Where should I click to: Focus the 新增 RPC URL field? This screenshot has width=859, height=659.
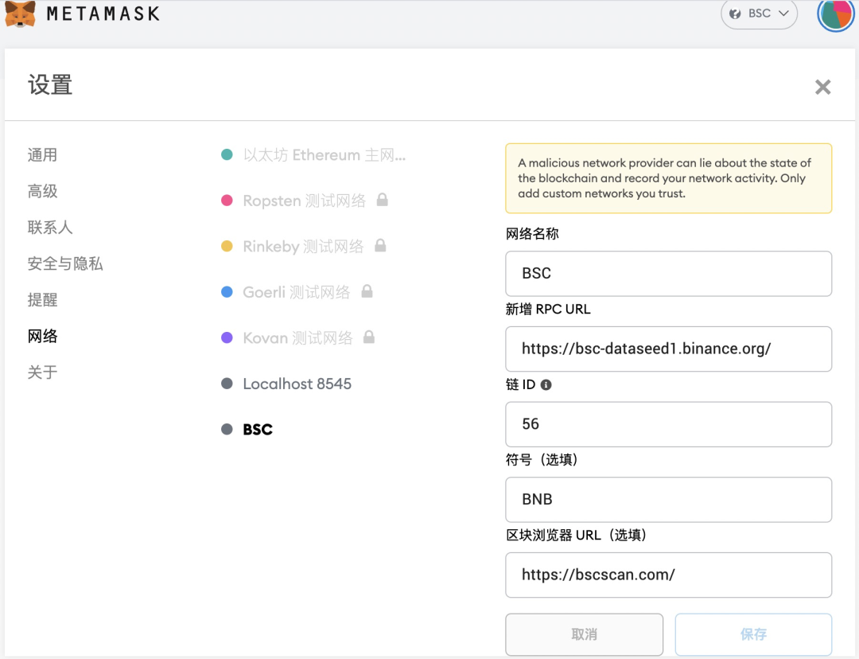pyautogui.click(x=668, y=349)
